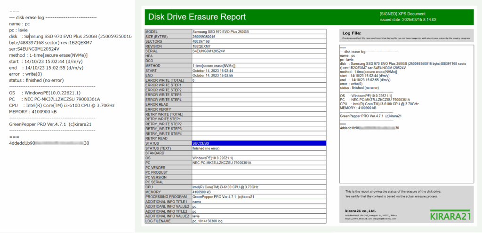Select ADDITIONAL INFO TITLE1 label

coord(168,202)
